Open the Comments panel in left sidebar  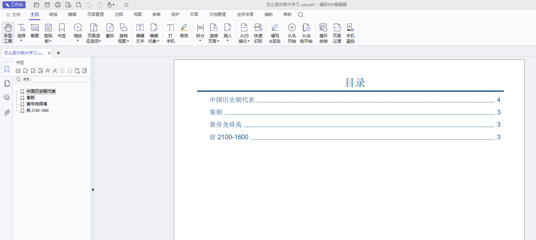[7, 98]
